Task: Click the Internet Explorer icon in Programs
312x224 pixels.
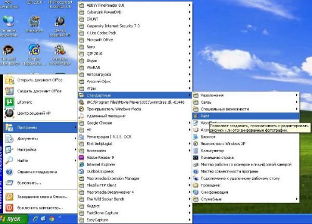Action: (x=82, y=165)
